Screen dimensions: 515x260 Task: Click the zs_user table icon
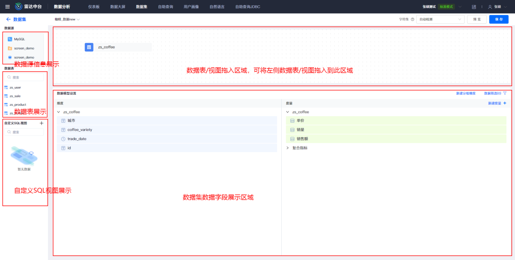click(6, 87)
